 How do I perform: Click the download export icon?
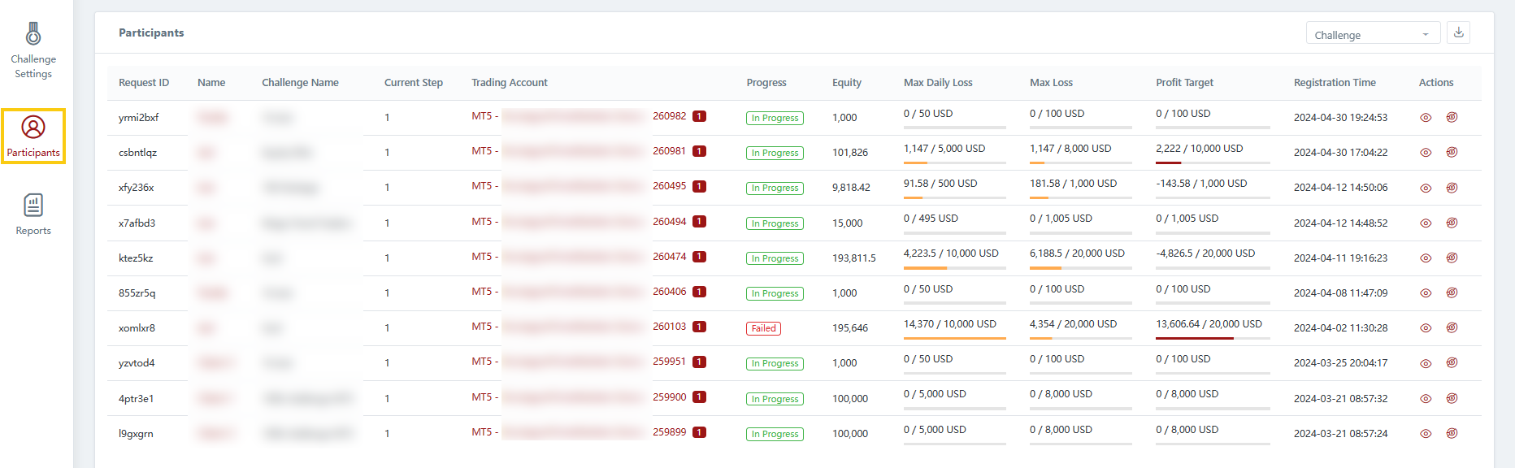tap(1458, 32)
